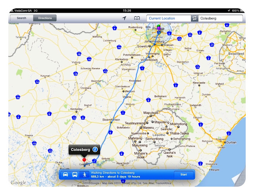
Task: Tap route 10 shield below Prieska
Action: (x=34, y=143)
